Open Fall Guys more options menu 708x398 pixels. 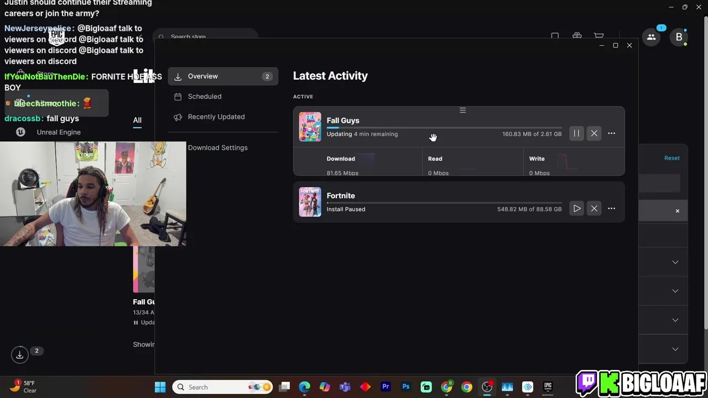coord(611,133)
